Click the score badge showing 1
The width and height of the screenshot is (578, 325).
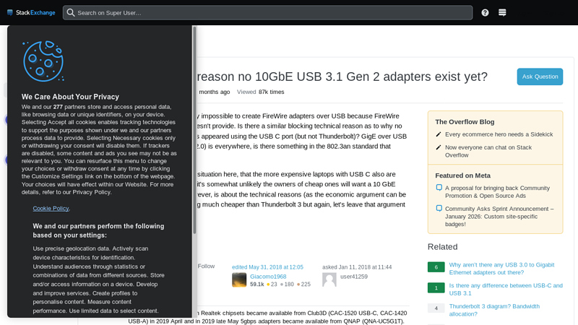(x=436, y=287)
